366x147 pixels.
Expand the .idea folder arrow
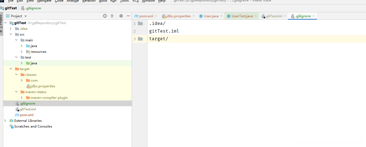[11, 28]
